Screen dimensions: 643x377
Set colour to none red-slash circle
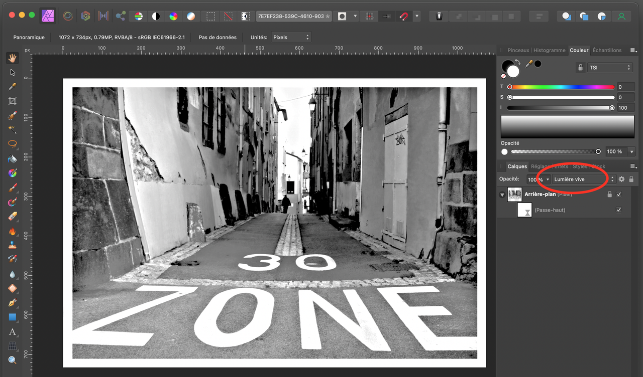tap(503, 76)
